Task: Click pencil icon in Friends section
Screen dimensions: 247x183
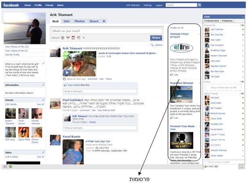Action: (43, 99)
